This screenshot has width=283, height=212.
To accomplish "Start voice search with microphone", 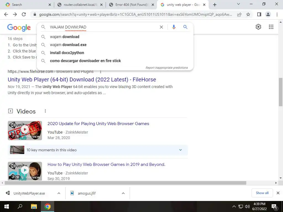I will 174,27.
